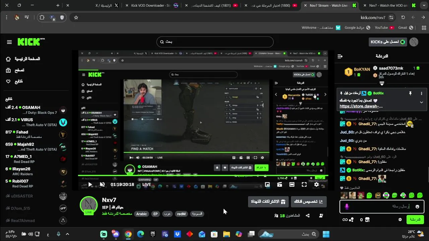Click the gifted subscriptions button
This screenshot has width=429, height=241.
(x=268, y=202)
